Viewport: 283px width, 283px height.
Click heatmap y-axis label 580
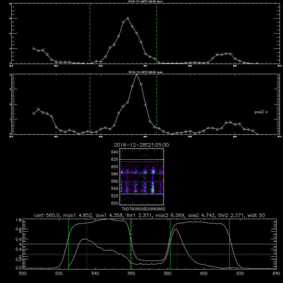pyautogui.click(x=115, y=174)
